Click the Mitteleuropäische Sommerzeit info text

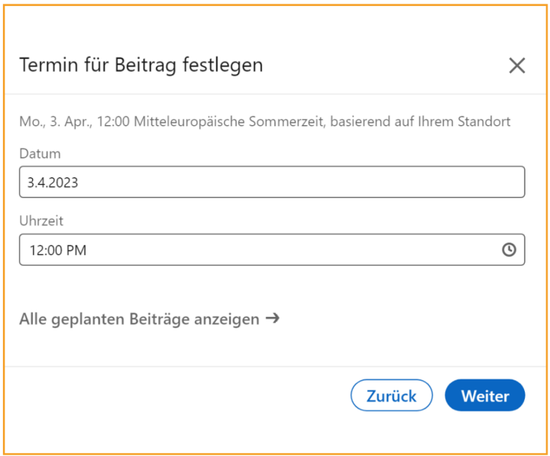265,121
